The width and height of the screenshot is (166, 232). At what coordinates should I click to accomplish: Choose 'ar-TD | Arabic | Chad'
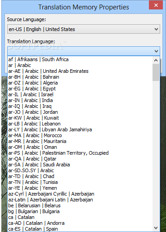tap(80, 176)
